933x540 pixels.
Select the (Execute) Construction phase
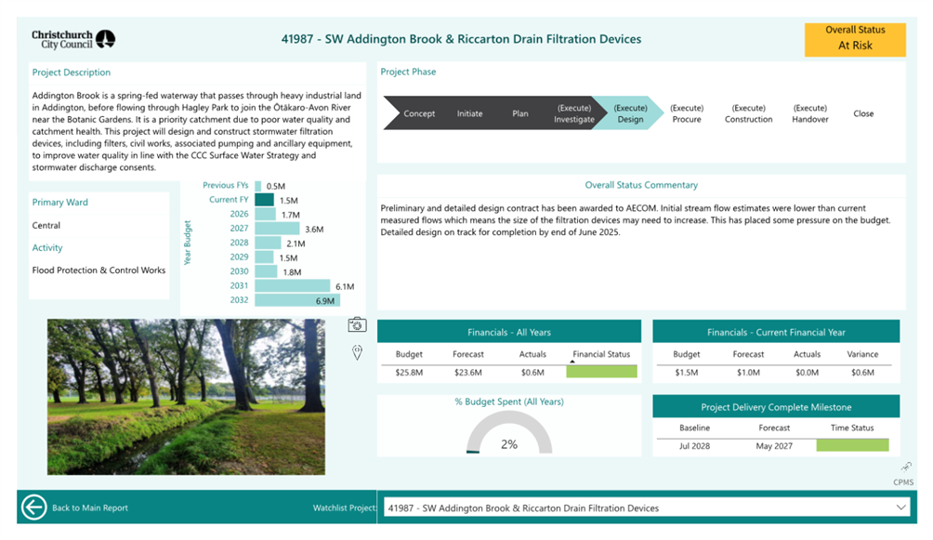tap(749, 113)
